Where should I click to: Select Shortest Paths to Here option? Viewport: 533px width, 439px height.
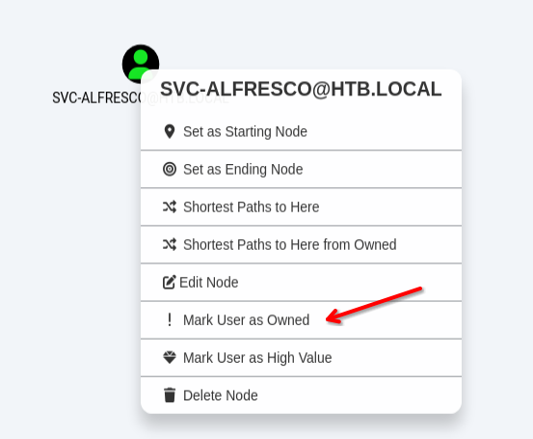[301, 206]
